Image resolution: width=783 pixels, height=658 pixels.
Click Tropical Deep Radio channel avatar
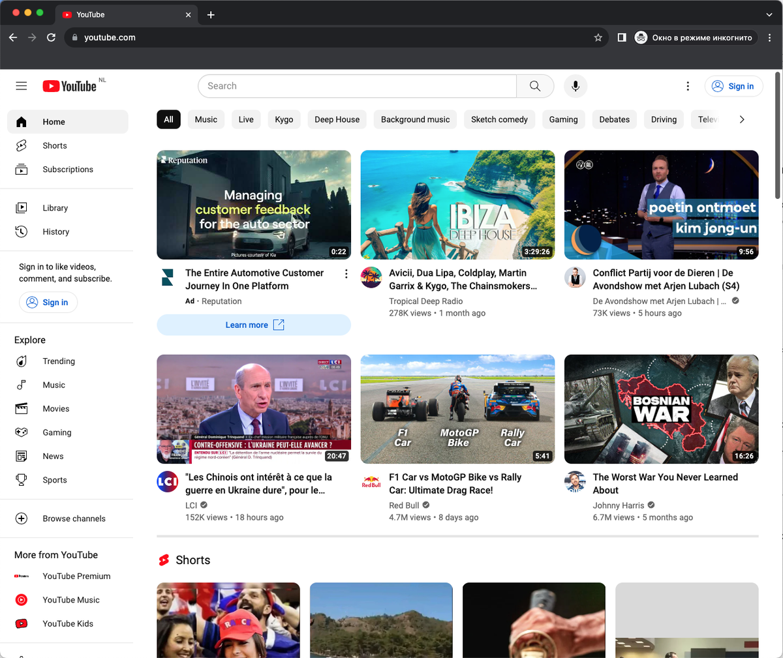pos(371,277)
